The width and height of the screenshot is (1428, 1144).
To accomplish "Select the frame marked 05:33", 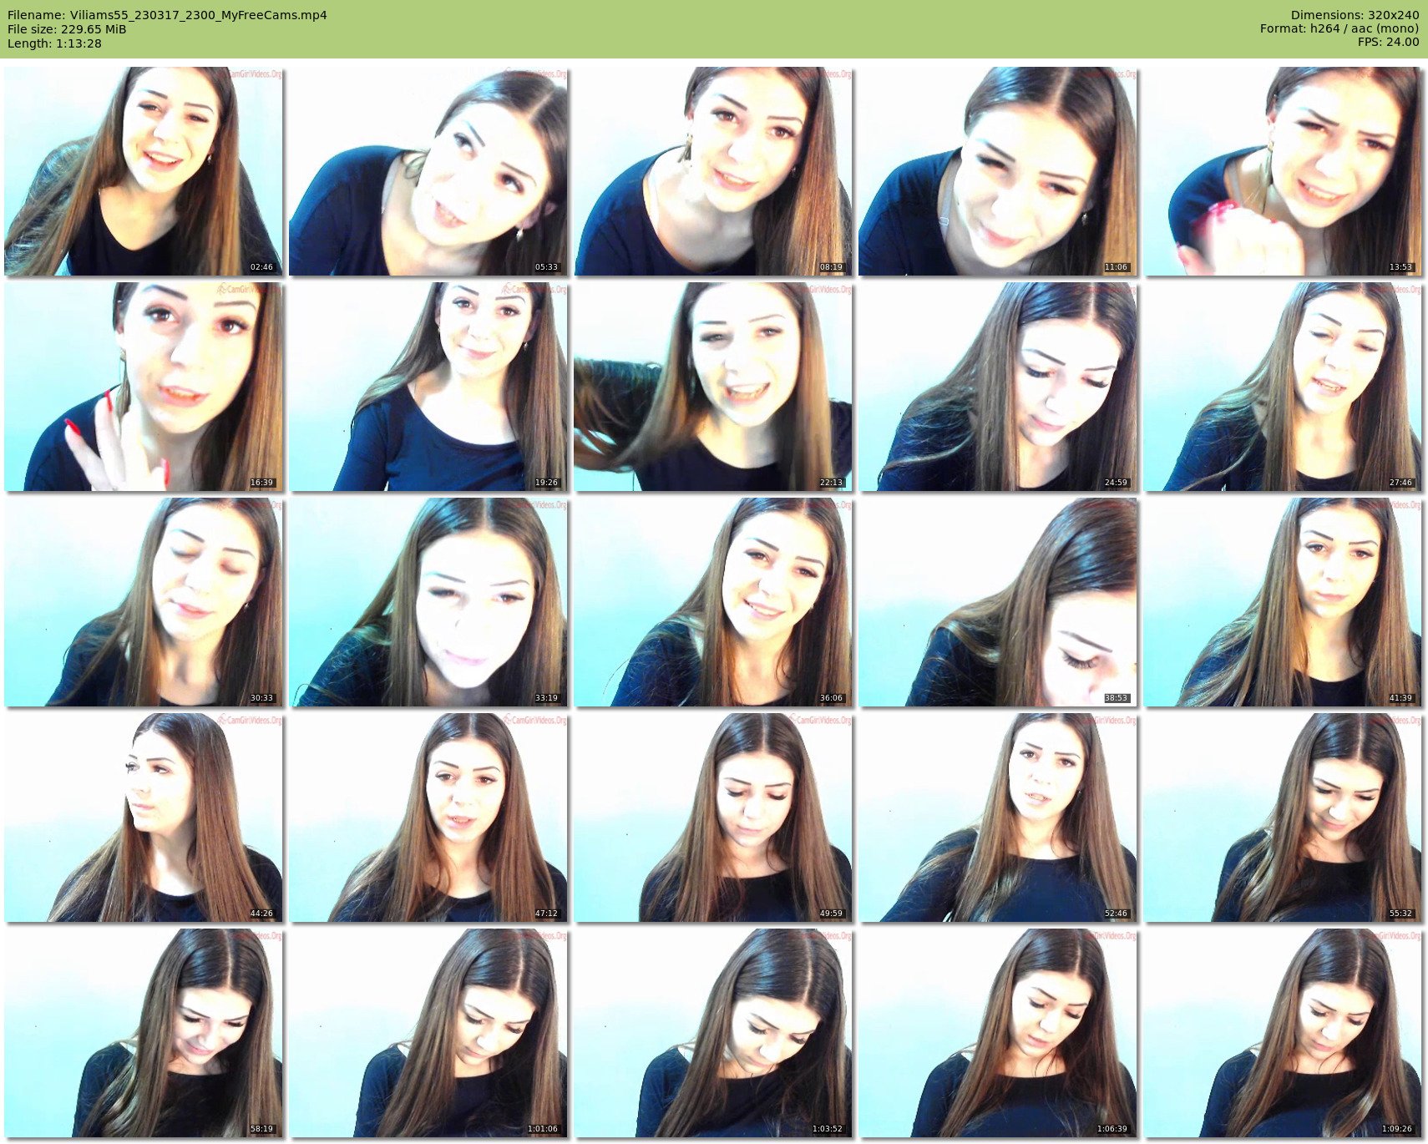I will 428,171.
